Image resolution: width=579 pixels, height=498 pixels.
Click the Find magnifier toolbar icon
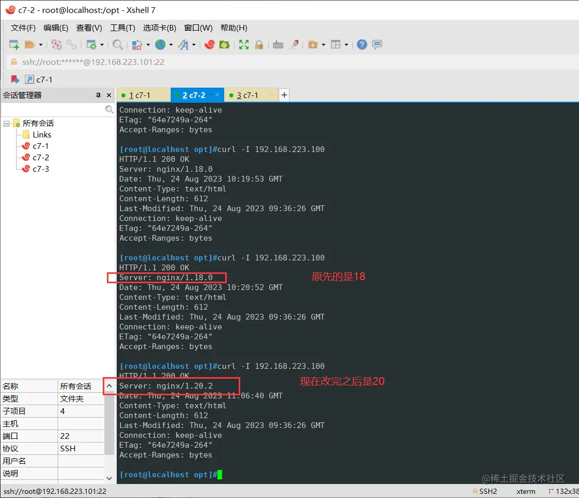click(x=118, y=45)
